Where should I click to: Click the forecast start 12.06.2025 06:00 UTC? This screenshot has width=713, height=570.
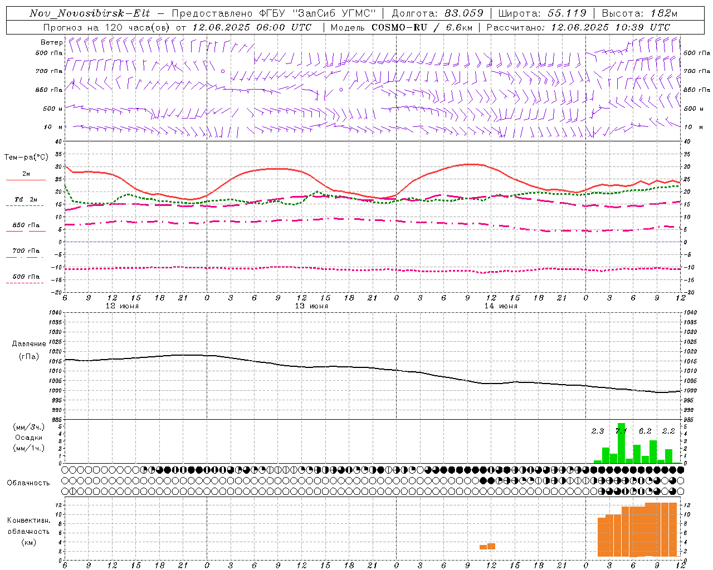[251, 27]
